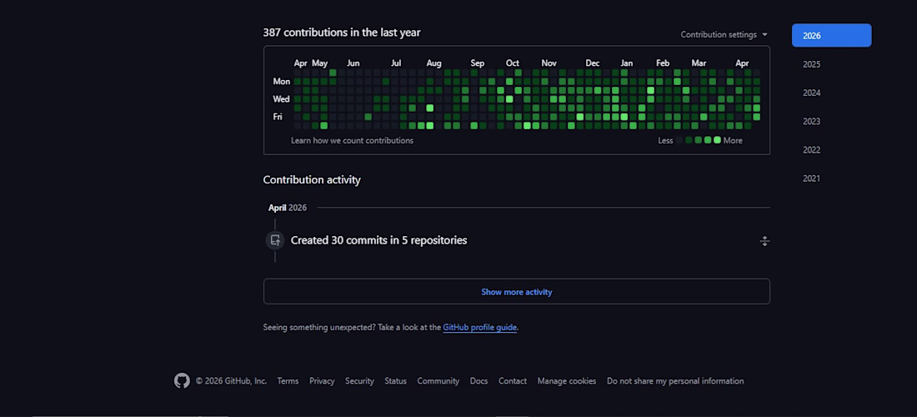Open Learn how we count contributions link
The width and height of the screenshot is (917, 417).
(x=352, y=140)
